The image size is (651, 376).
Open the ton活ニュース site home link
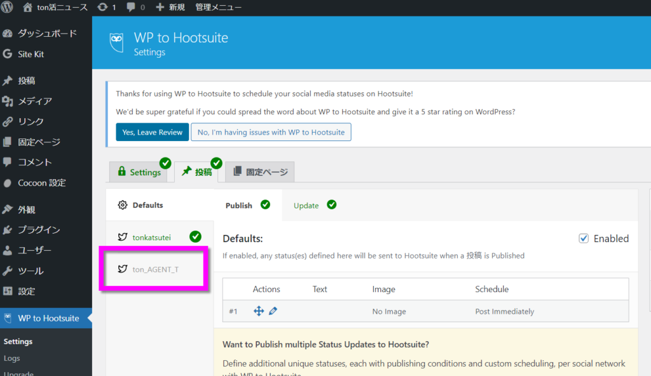[55, 7]
